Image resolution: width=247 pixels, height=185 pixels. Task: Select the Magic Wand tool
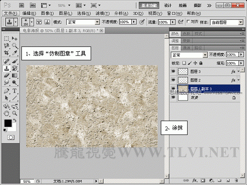coord(14,46)
